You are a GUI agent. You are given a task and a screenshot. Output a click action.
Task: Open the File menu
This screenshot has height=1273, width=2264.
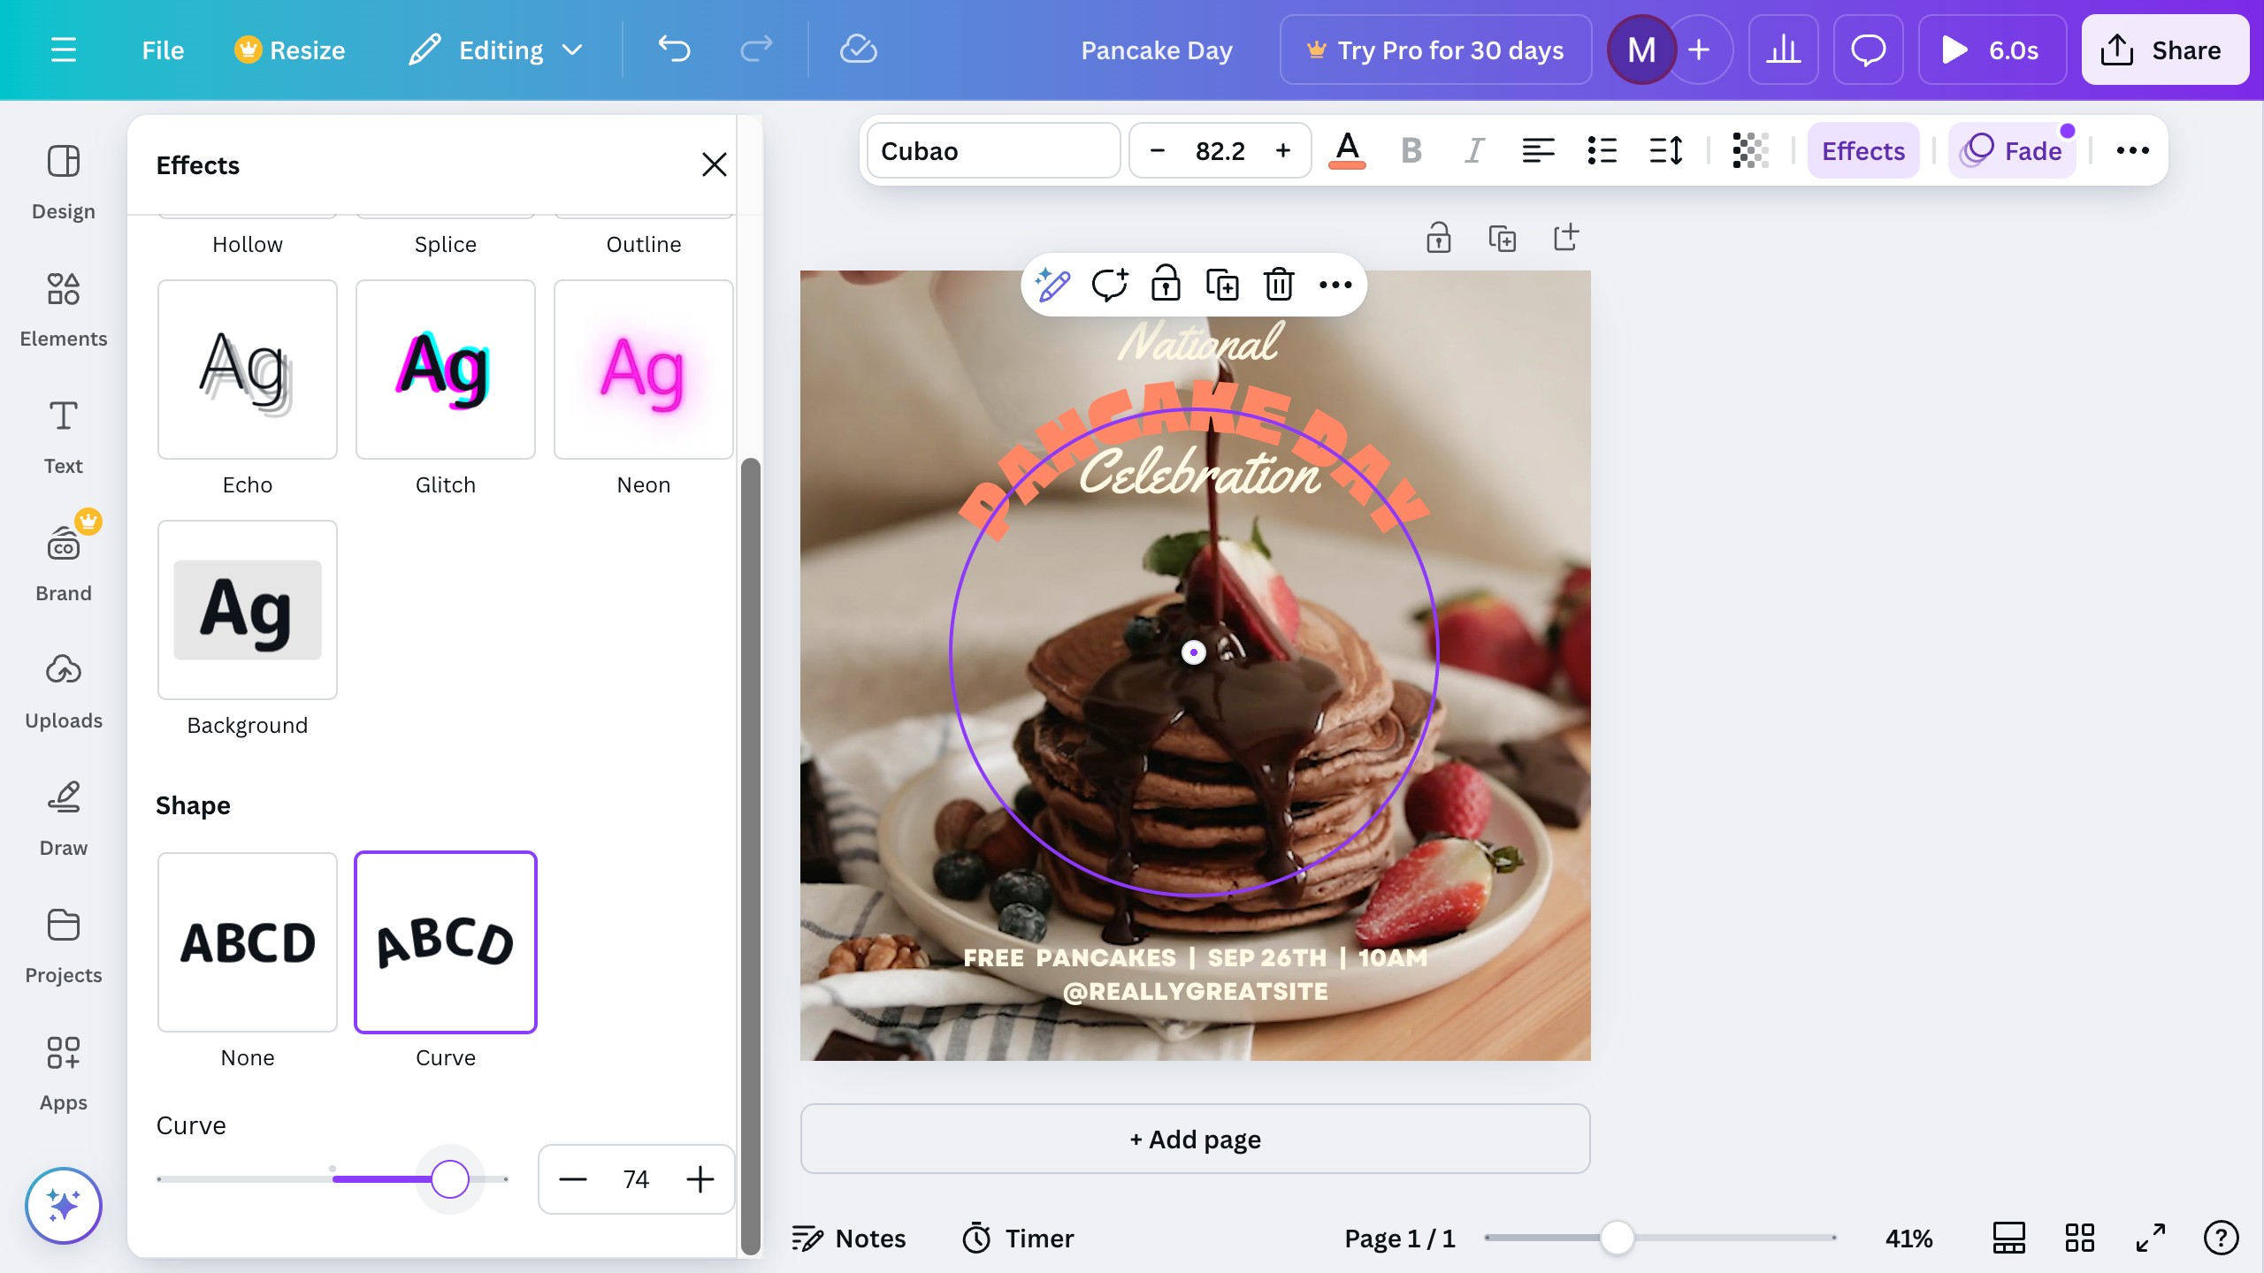pyautogui.click(x=163, y=50)
